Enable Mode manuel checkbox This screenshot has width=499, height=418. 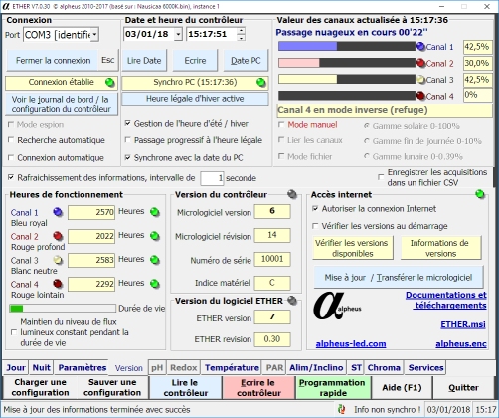(x=281, y=125)
